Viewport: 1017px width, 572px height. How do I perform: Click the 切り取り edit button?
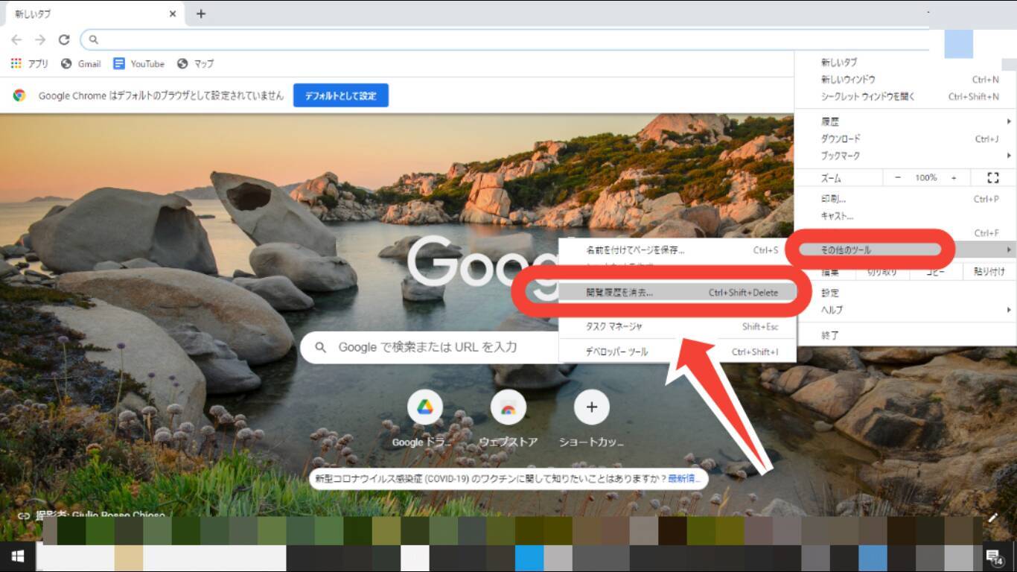tap(882, 272)
